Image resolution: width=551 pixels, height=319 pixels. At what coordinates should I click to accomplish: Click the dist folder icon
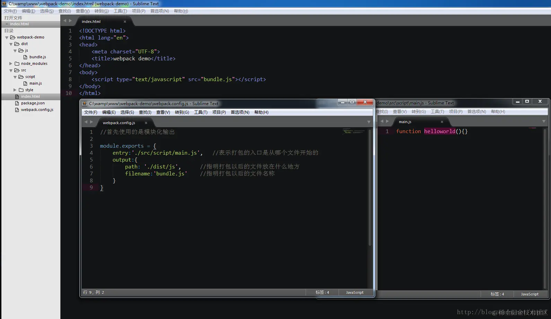[17, 44]
